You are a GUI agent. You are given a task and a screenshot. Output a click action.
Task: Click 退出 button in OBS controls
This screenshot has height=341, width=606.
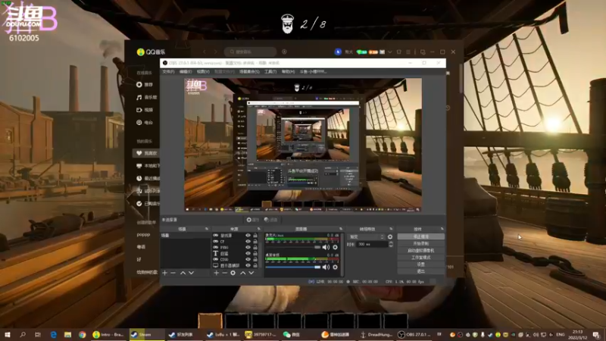pyautogui.click(x=421, y=271)
